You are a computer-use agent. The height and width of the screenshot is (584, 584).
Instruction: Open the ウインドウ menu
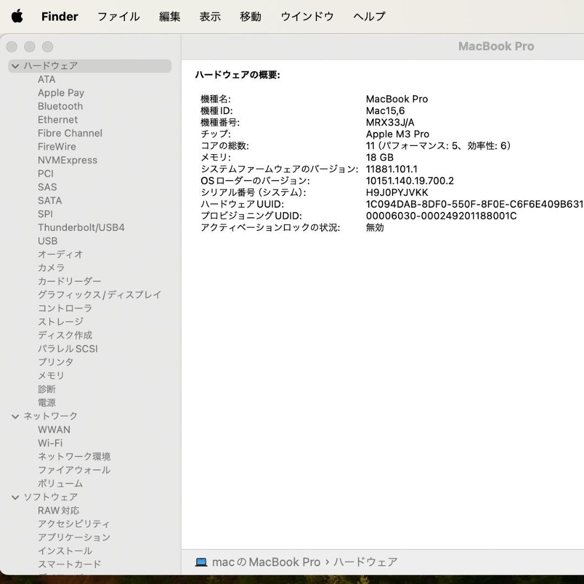307,16
